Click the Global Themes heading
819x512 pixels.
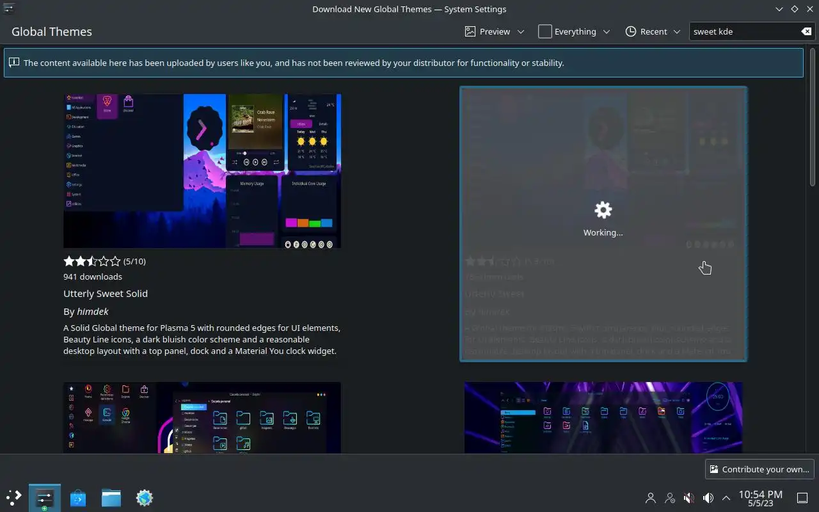tap(52, 31)
